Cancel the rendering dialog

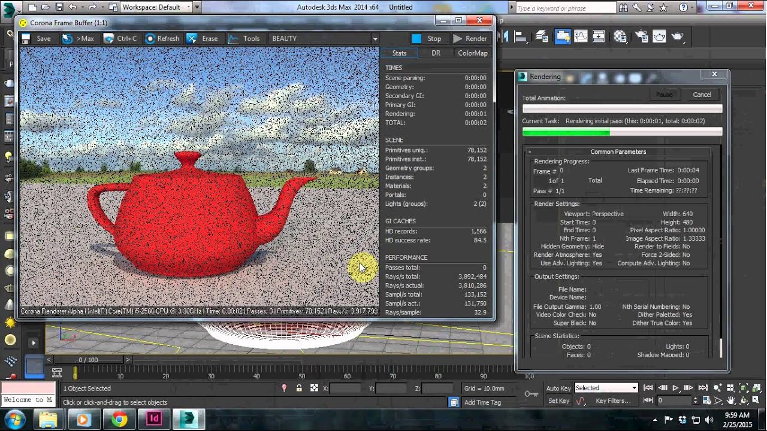pos(702,95)
